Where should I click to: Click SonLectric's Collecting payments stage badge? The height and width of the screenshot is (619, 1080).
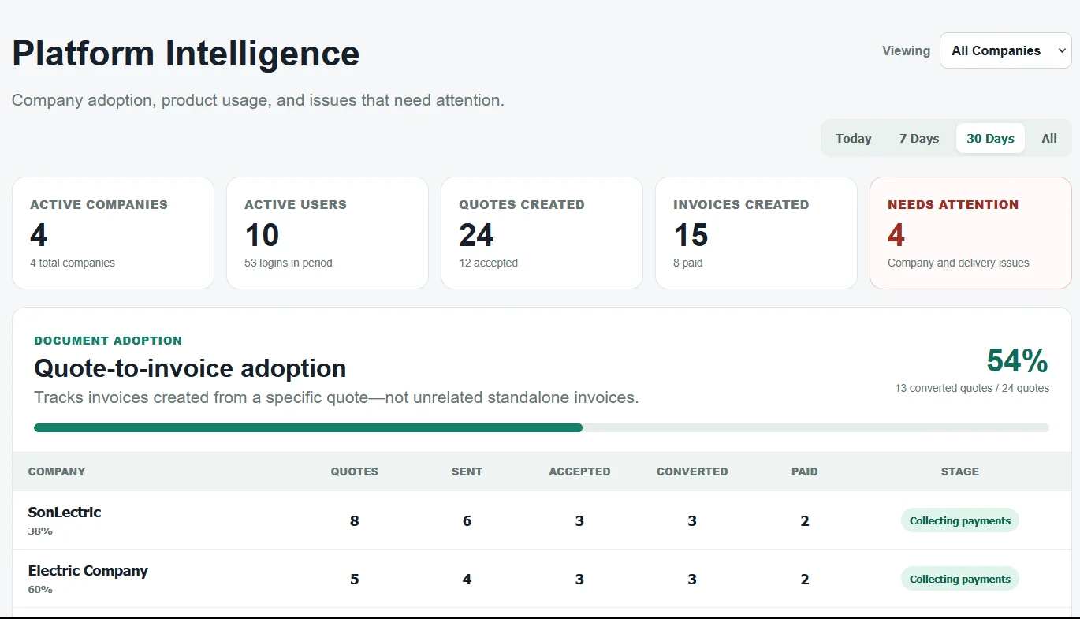[959, 520]
